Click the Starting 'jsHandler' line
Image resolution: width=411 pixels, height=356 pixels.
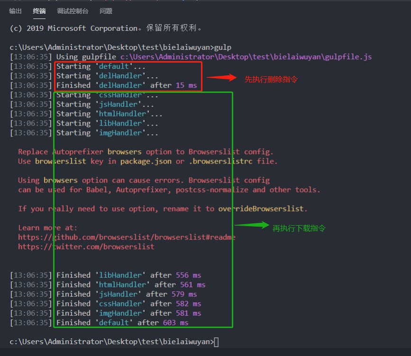pos(82,104)
